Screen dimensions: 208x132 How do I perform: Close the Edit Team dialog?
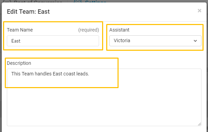pyautogui.click(x=199, y=11)
